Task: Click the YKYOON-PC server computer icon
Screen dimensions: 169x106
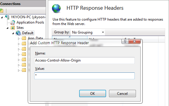Action: [7, 17]
